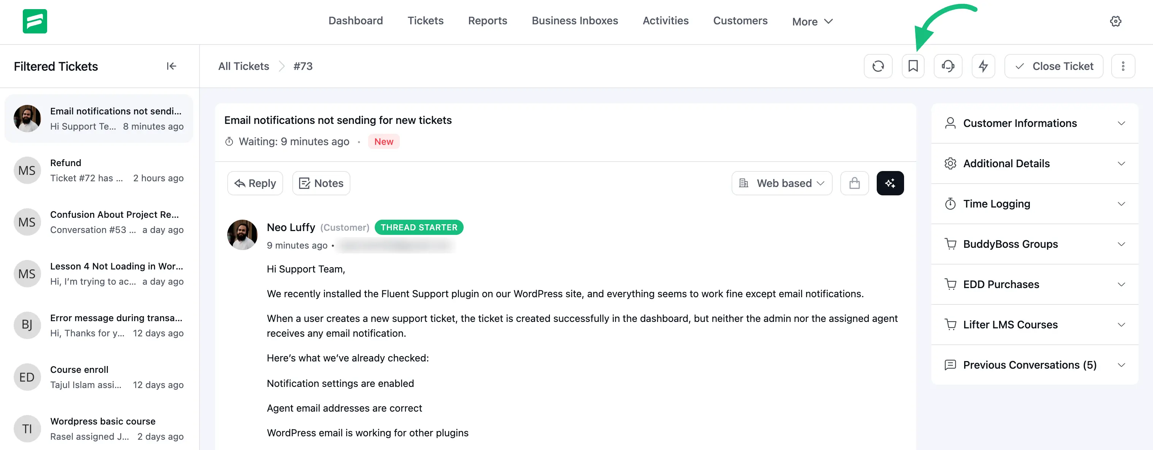Expand the Time Logging section
This screenshot has width=1153, height=450.
(1034, 204)
